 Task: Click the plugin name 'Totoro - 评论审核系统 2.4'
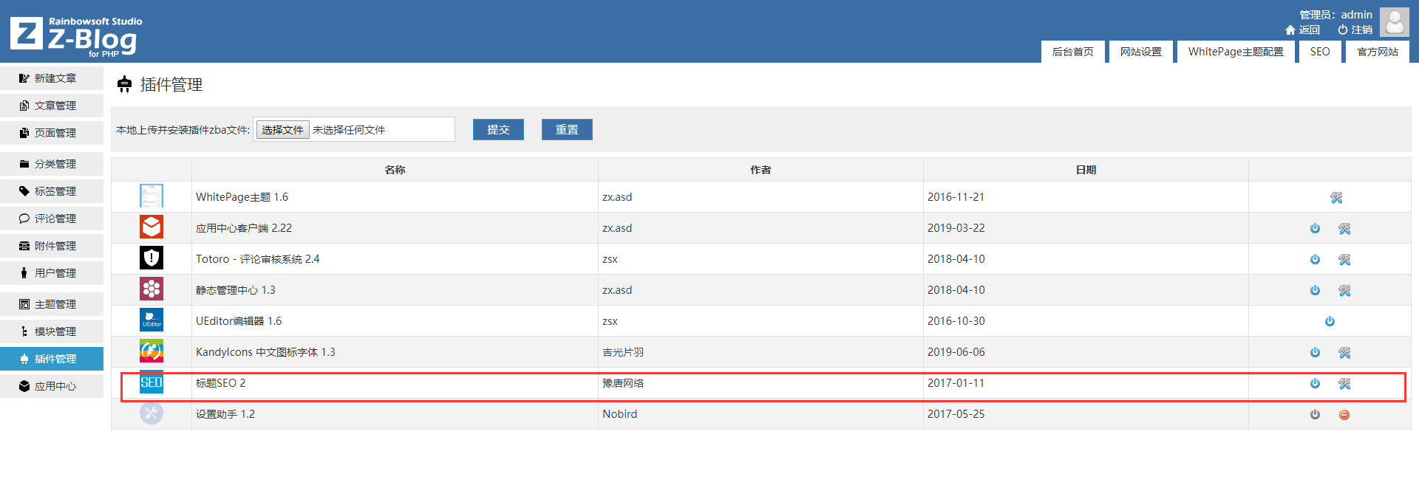click(x=258, y=259)
